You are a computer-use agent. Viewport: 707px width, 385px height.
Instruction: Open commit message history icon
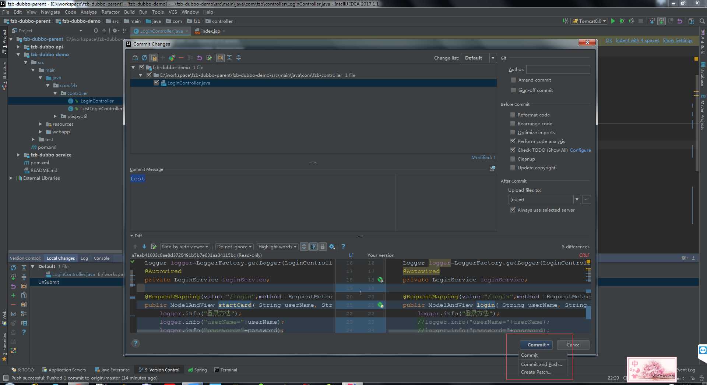coord(492,169)
